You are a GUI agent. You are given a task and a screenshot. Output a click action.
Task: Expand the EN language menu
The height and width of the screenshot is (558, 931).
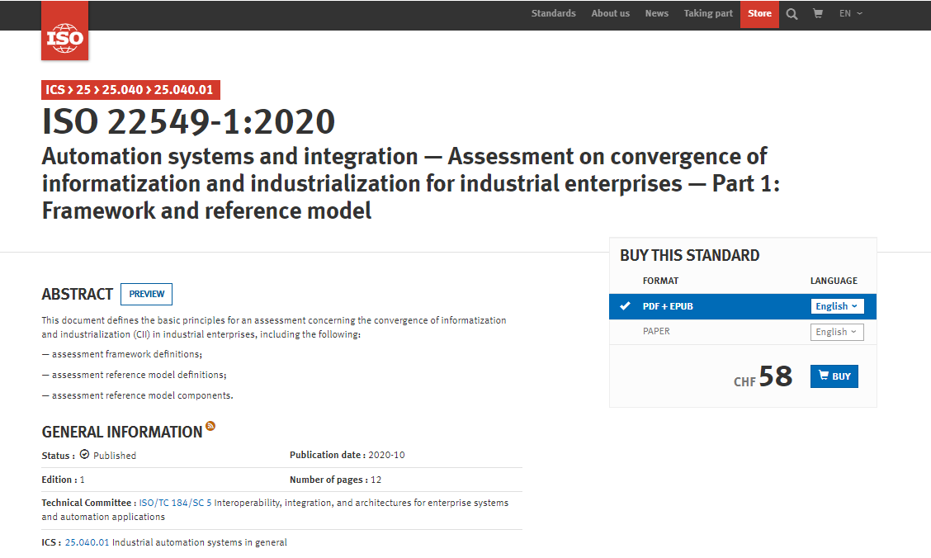tap(850, 14)
